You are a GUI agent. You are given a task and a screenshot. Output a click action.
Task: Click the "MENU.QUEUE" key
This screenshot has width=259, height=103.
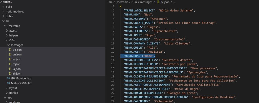point(134,48)
